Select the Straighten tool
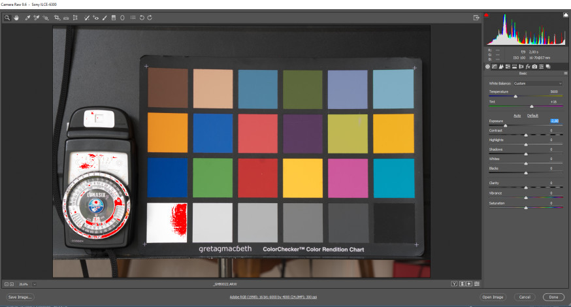 tap(66, 18)
